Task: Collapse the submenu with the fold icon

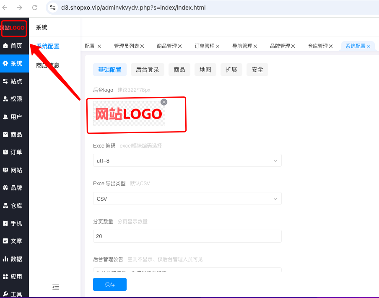Action: tap(56, 287)
